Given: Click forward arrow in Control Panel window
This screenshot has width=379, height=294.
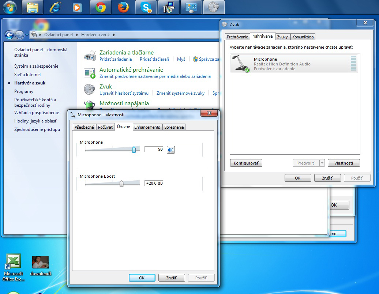Looking at the screenshot, I should click(x=19, y=35).
